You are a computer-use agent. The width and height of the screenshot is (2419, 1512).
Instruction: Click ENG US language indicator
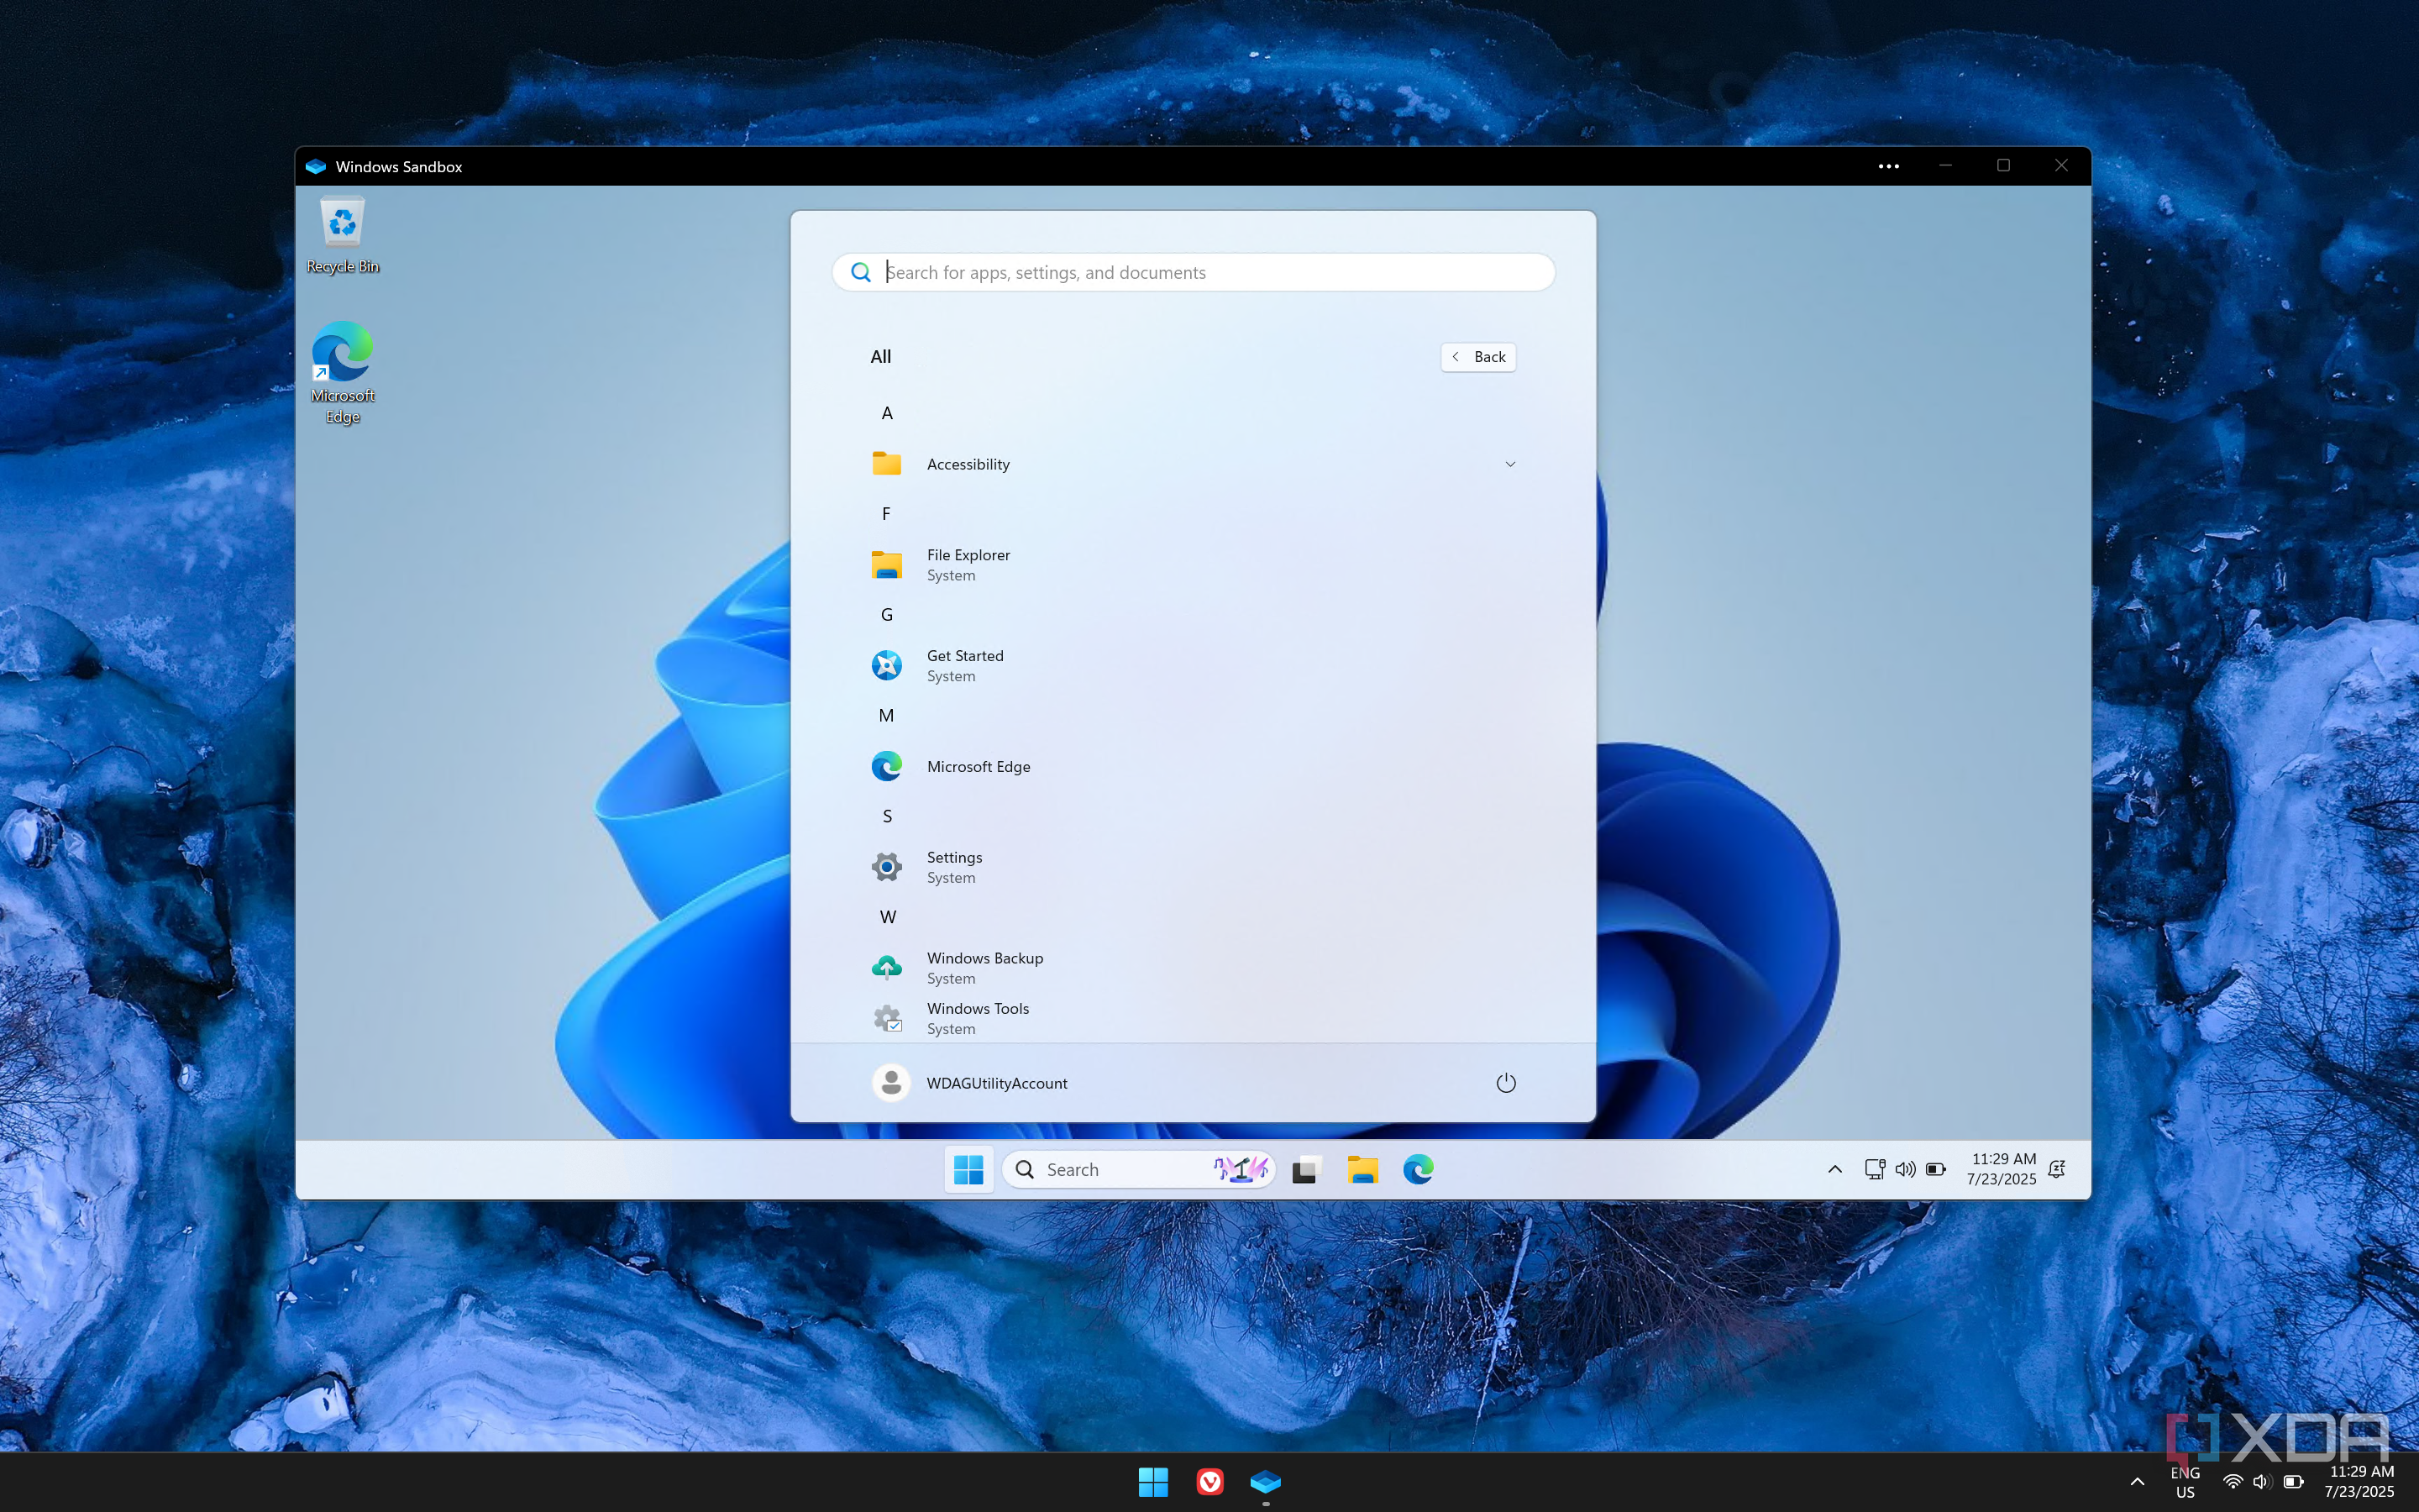coord(2185,1482)
